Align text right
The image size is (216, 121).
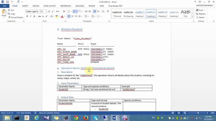(76, 16)
